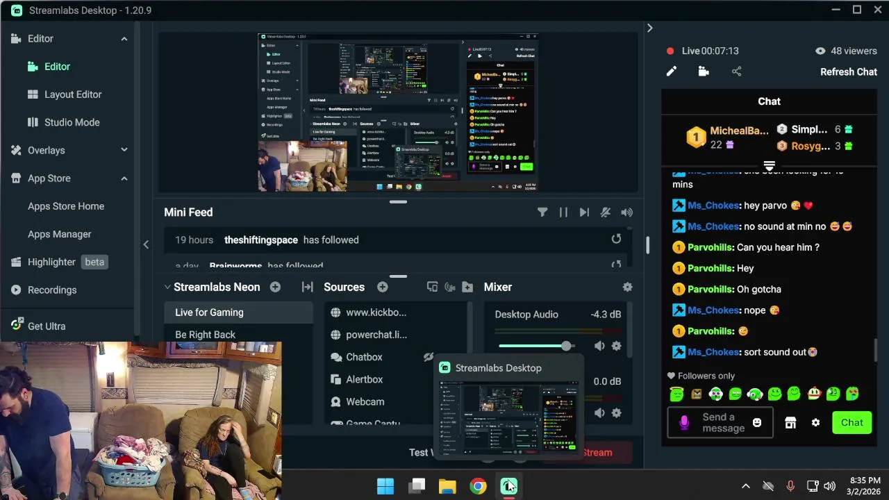Click the green Chat send button

pos(852,422)
